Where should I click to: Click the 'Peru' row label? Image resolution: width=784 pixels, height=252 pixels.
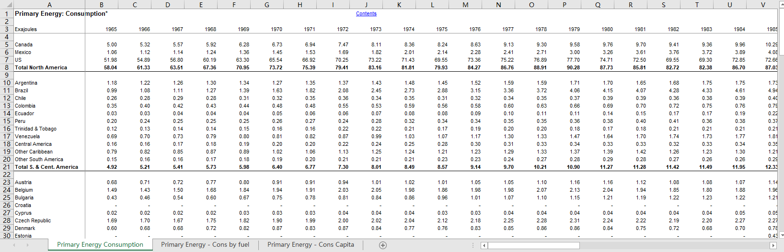20,121
